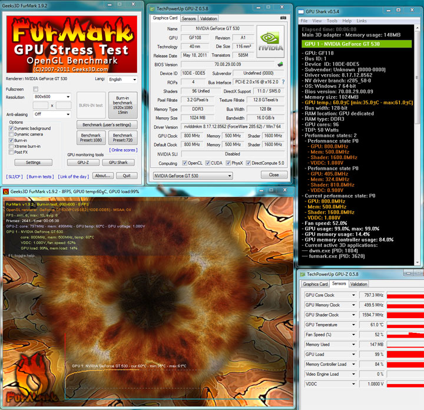Open the Video Engine Load sensor dropdown
Image resolution: width=424 pixels, height=410 pixels.
(353, 374)
